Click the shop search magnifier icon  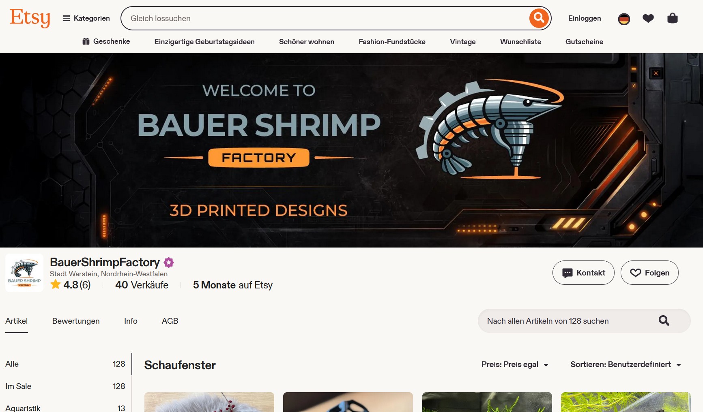[x=664, y=321]
